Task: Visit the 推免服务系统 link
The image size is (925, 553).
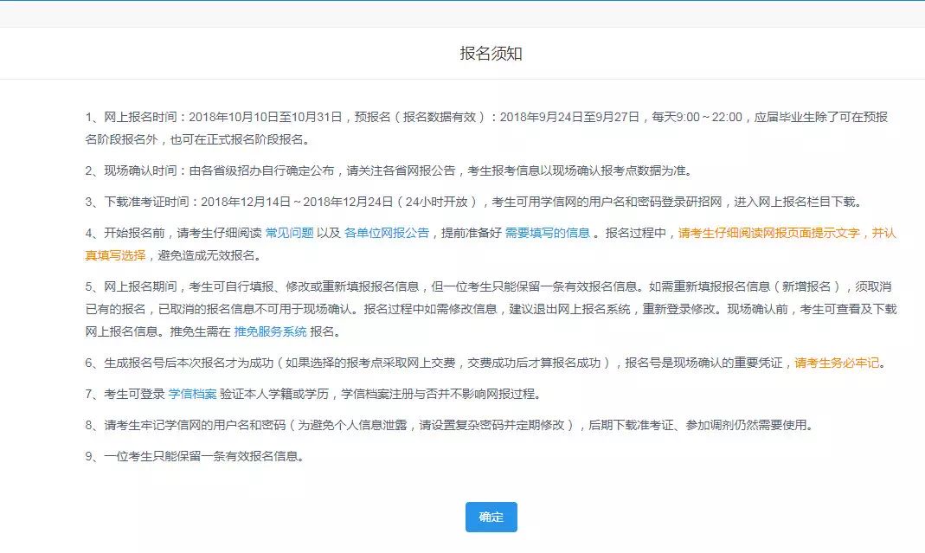Action: click(270, 331)
